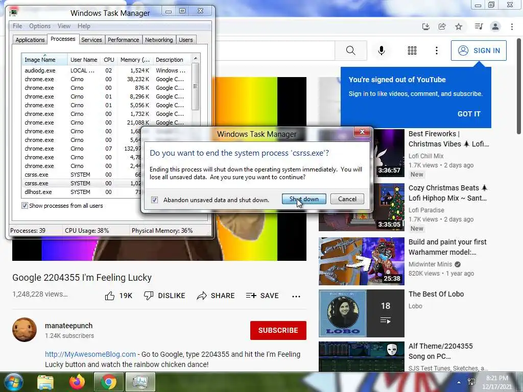Open Firefox from the taskbar
Image resolution: width=523 pixels, height=392 pixels.
77,382
